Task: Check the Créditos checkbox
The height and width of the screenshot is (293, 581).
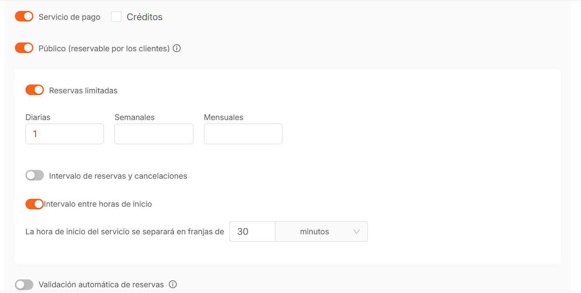Action: tap(116, 17)
